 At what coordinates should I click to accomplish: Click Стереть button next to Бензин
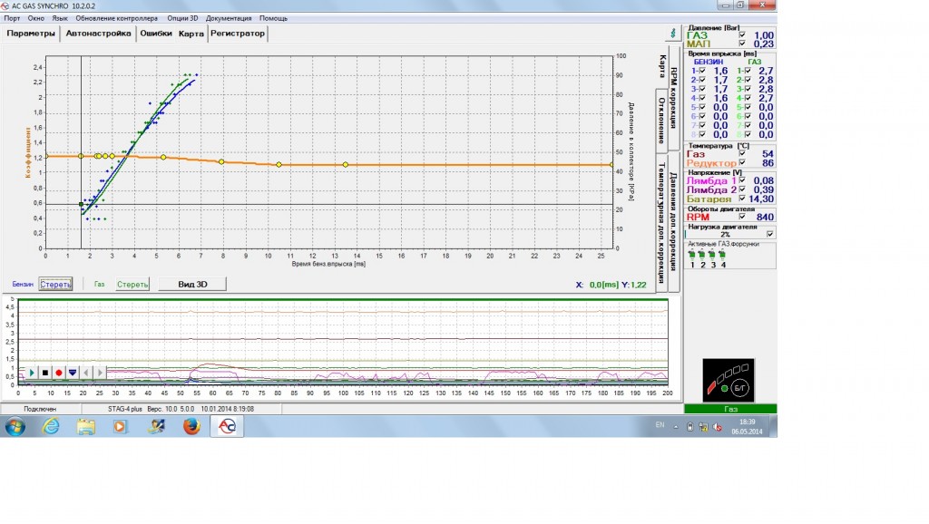coord(55,284)
